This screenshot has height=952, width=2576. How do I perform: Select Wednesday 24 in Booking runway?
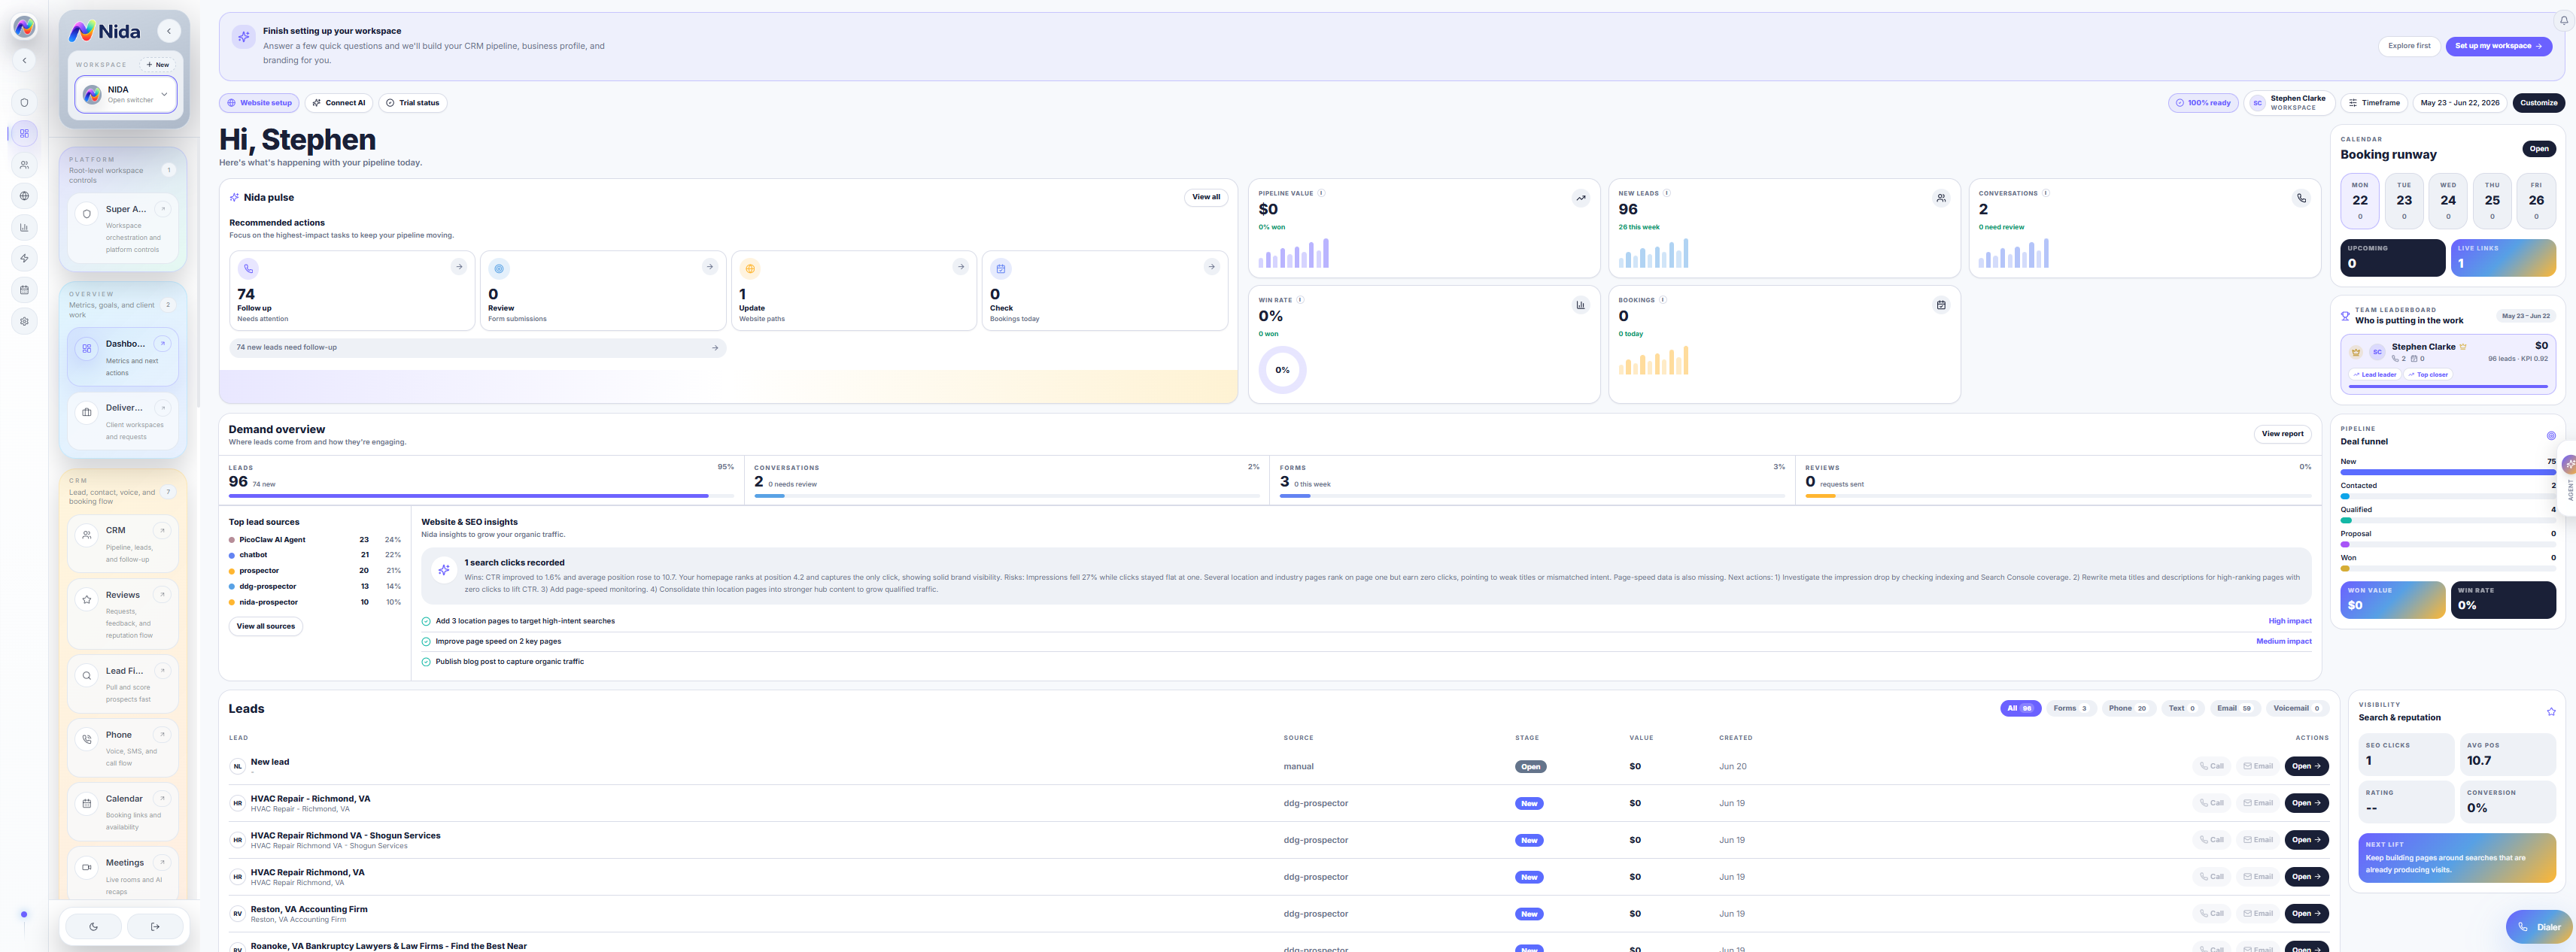pos(2448,200)
